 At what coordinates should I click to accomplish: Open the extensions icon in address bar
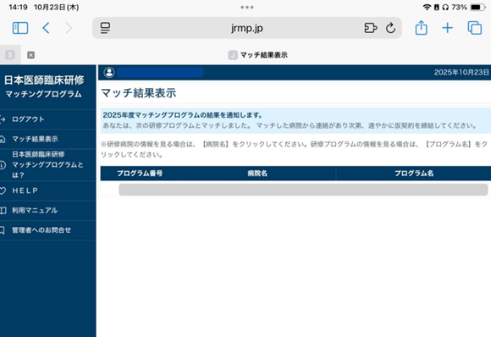coord(371,28)
